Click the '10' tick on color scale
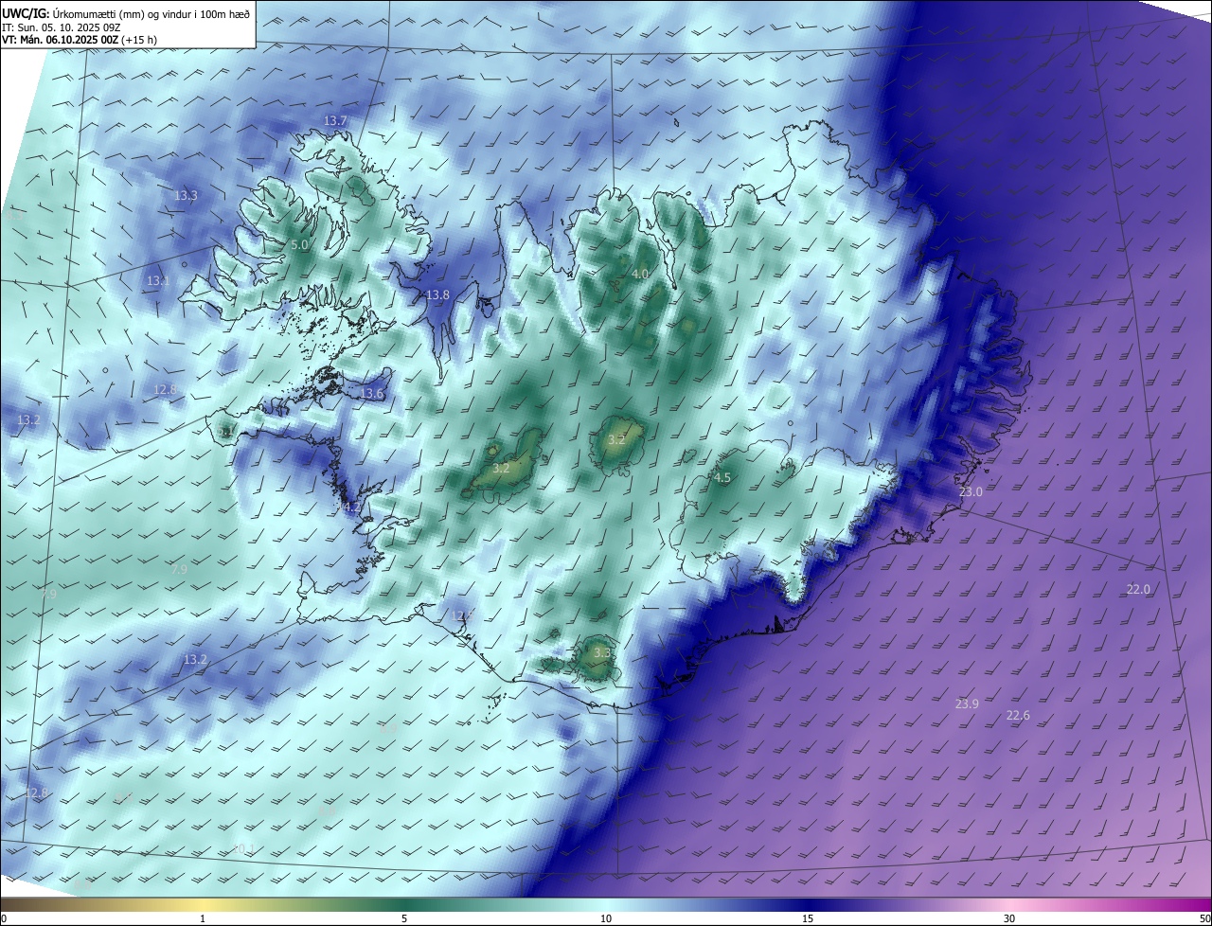The image size is (1212, 926). 606,918
